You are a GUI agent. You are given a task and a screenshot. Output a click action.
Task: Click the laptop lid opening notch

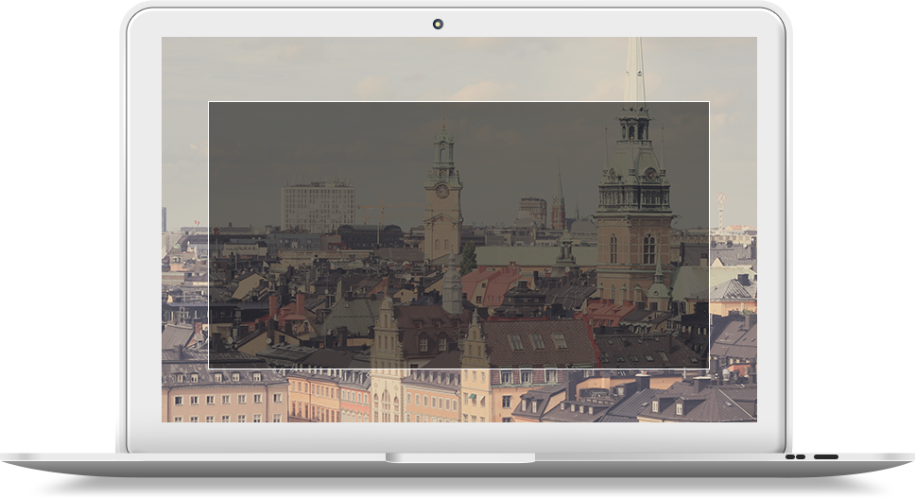tap(459, 458)
